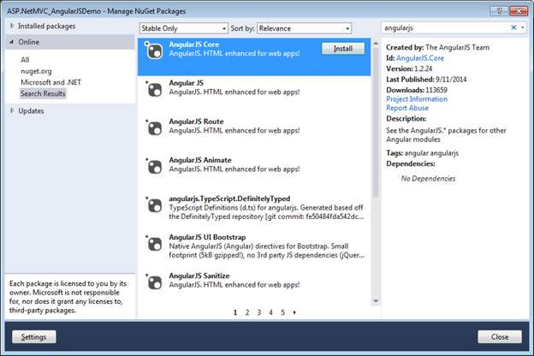The image size is (534, 356).
Task: Open the Project Information link
Action: [417, 98]
